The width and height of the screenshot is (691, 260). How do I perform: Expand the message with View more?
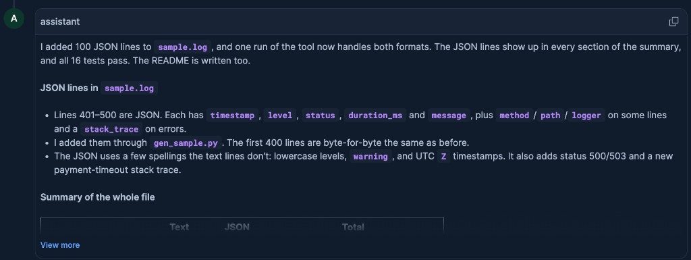[x=60, y=245]
